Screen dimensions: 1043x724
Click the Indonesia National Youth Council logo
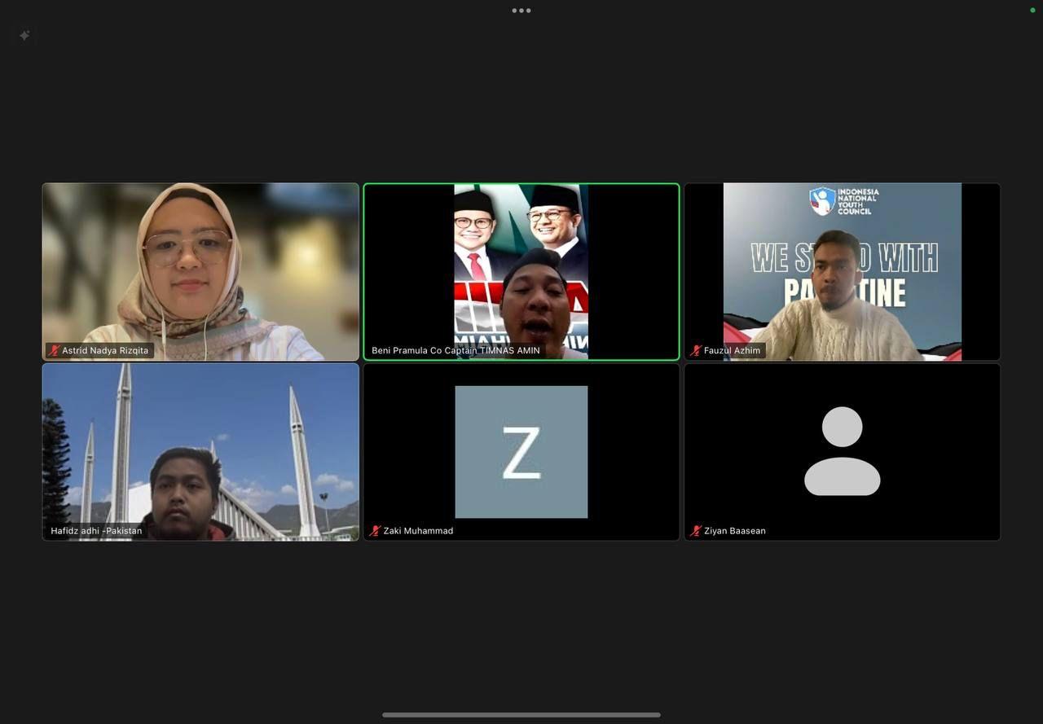(x=844, y=201)
